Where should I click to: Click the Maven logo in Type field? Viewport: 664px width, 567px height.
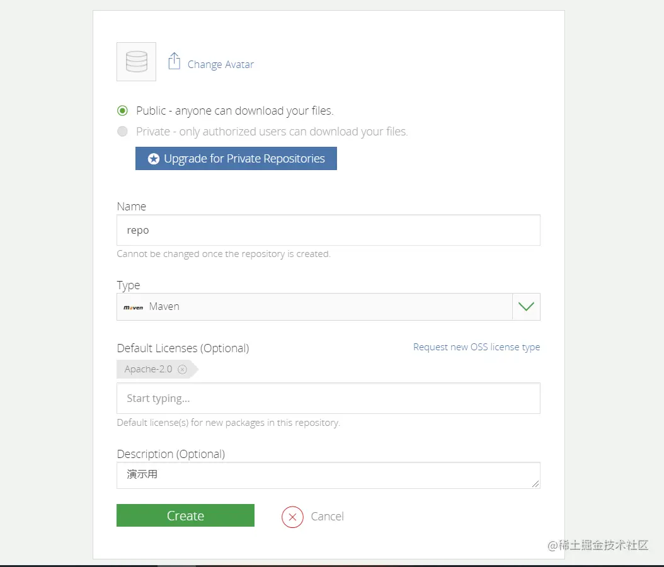pyautogui.click(x=133, y=307)
